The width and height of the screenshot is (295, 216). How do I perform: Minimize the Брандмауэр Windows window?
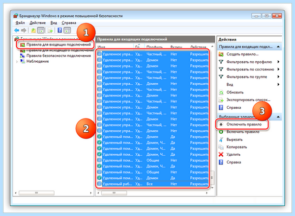[x=256, y=16]
